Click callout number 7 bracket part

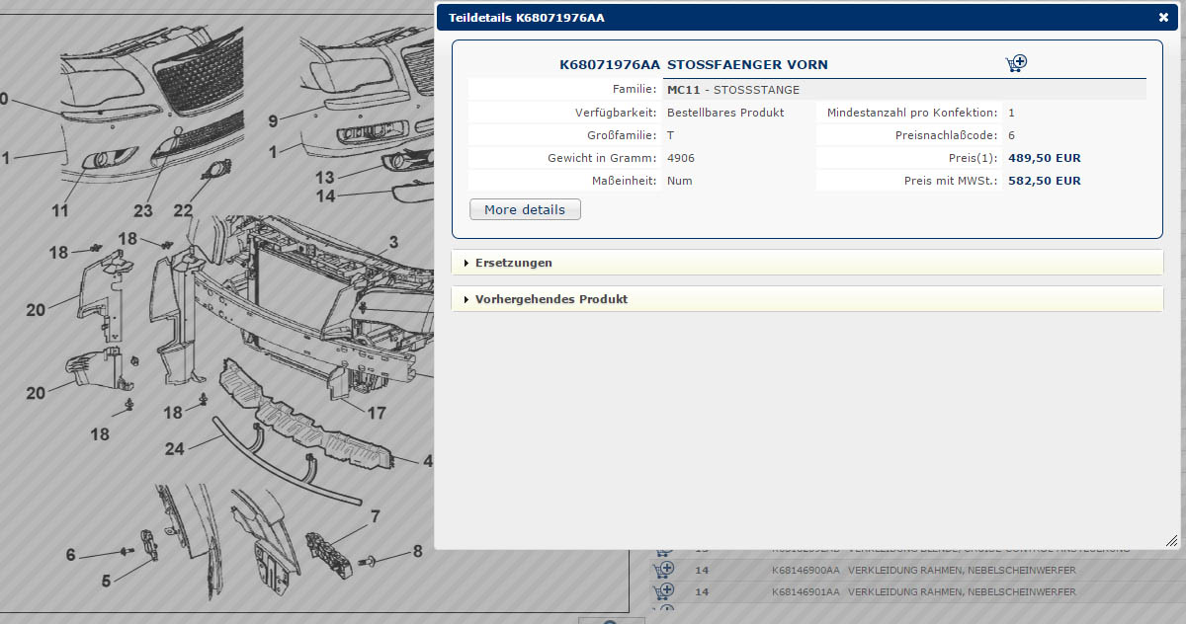pos(376,515)
